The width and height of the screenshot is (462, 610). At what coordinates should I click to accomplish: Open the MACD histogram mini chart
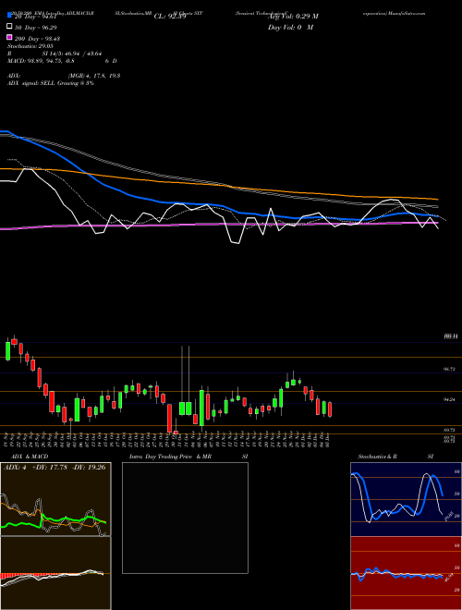(55, 573)
